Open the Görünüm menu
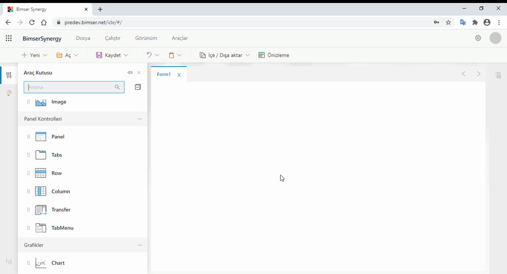 coord(146,38)
